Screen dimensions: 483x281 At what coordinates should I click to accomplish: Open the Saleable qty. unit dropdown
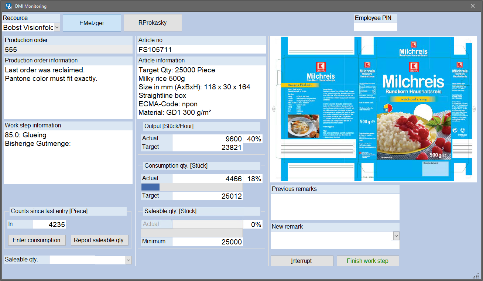click(x=128, y=260)
